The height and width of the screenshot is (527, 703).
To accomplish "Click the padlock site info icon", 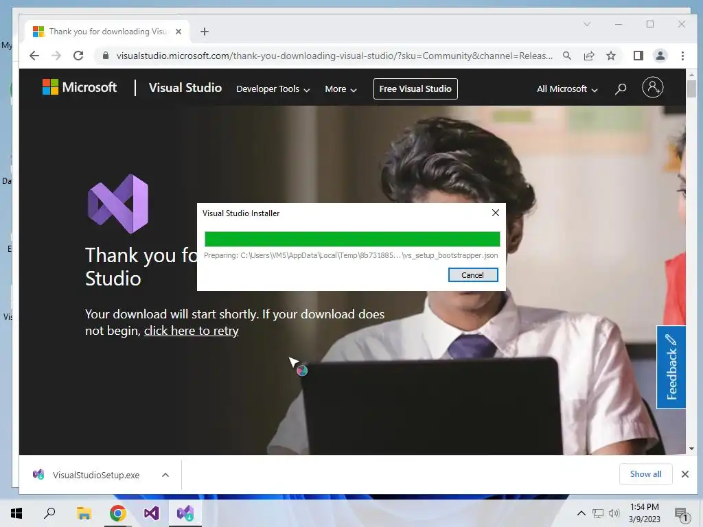I will coord(106,56).
